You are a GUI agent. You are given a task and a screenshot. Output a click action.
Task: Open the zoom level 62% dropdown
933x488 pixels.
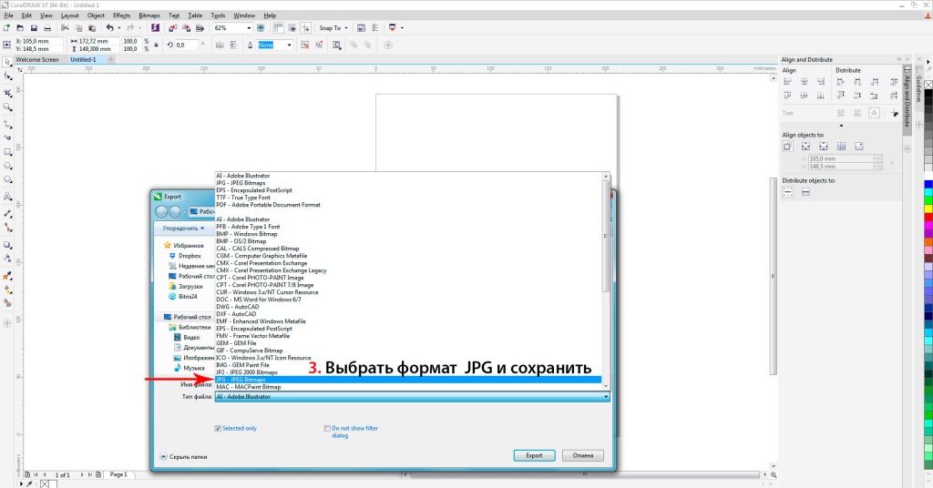coord(249,28)
